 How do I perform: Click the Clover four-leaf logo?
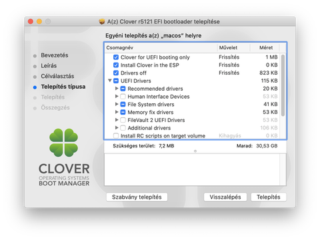tap(64, 143)
